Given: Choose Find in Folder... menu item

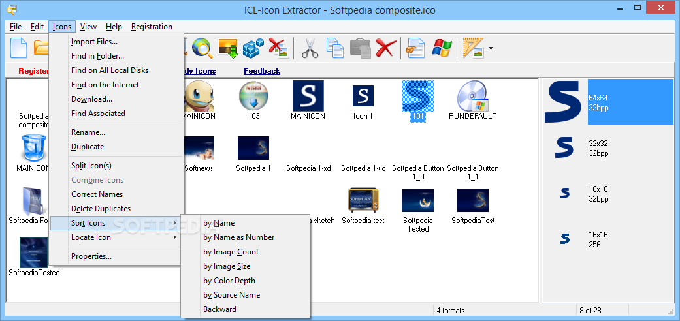Looking at the screenshot, I should tap(116, 56).
